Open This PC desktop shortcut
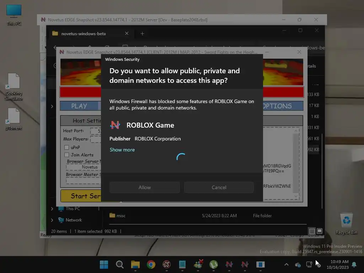 [x=14, y=15]
